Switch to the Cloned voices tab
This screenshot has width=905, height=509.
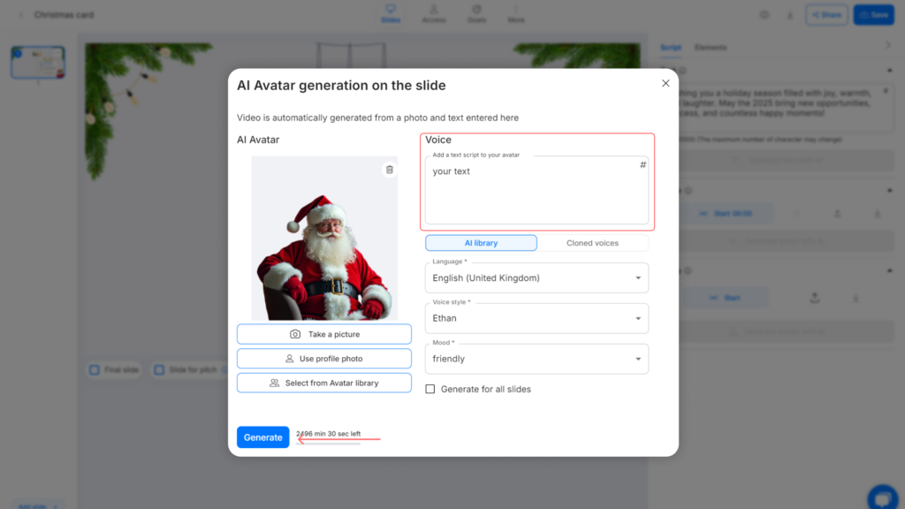coord(592,243)
